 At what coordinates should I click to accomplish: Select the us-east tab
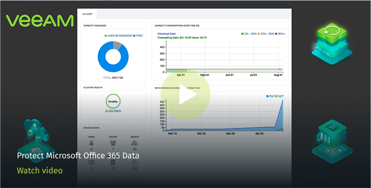[x=87, y=14]
